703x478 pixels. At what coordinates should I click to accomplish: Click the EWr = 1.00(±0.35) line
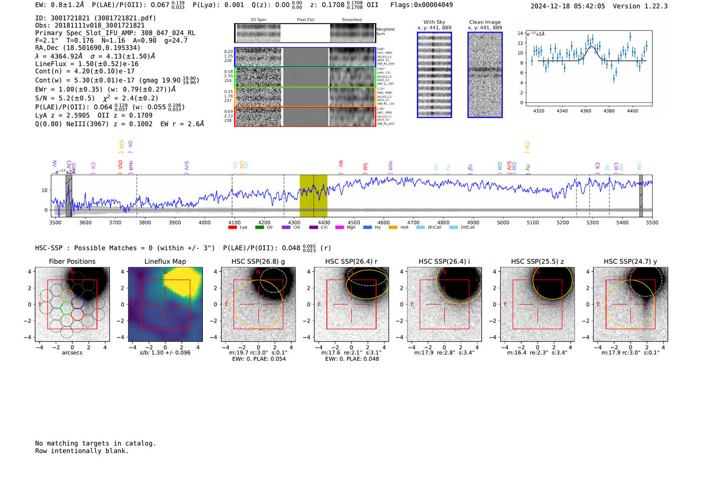pyautogui.click(x=105, y=89)
